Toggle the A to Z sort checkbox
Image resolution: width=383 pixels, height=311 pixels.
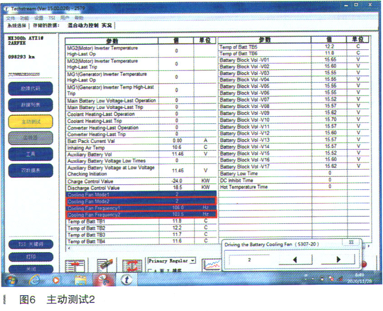150,271
